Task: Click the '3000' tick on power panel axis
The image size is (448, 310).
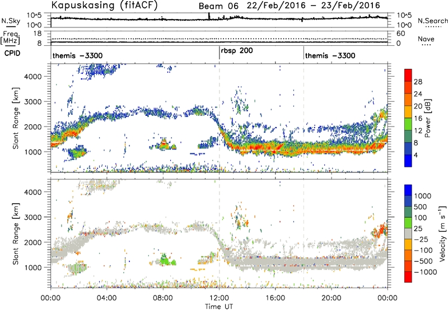Action: [x=33, y=102]
